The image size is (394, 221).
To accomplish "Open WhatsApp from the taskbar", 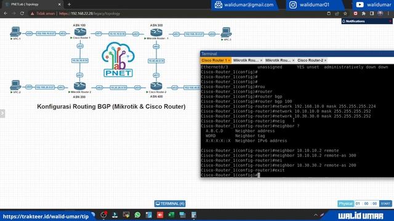I will (137, 215).
